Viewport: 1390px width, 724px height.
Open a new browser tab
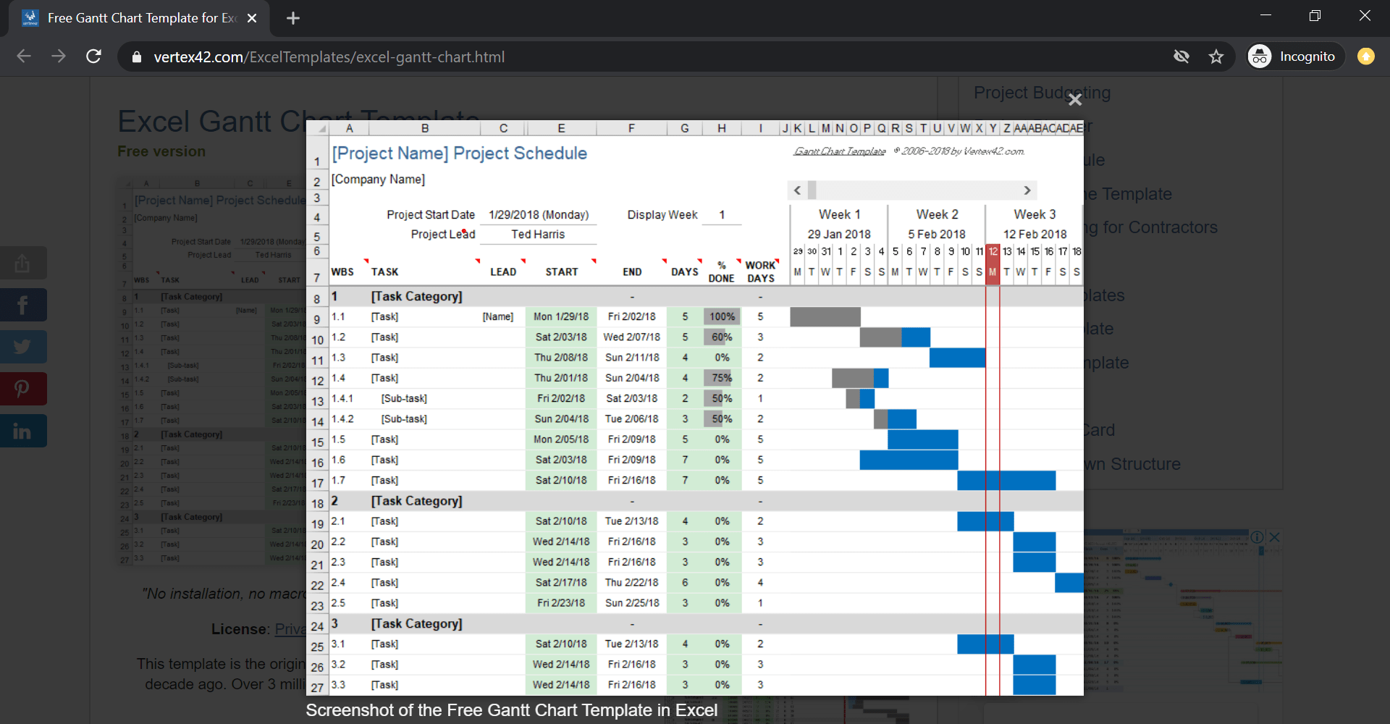coord(293,18)
